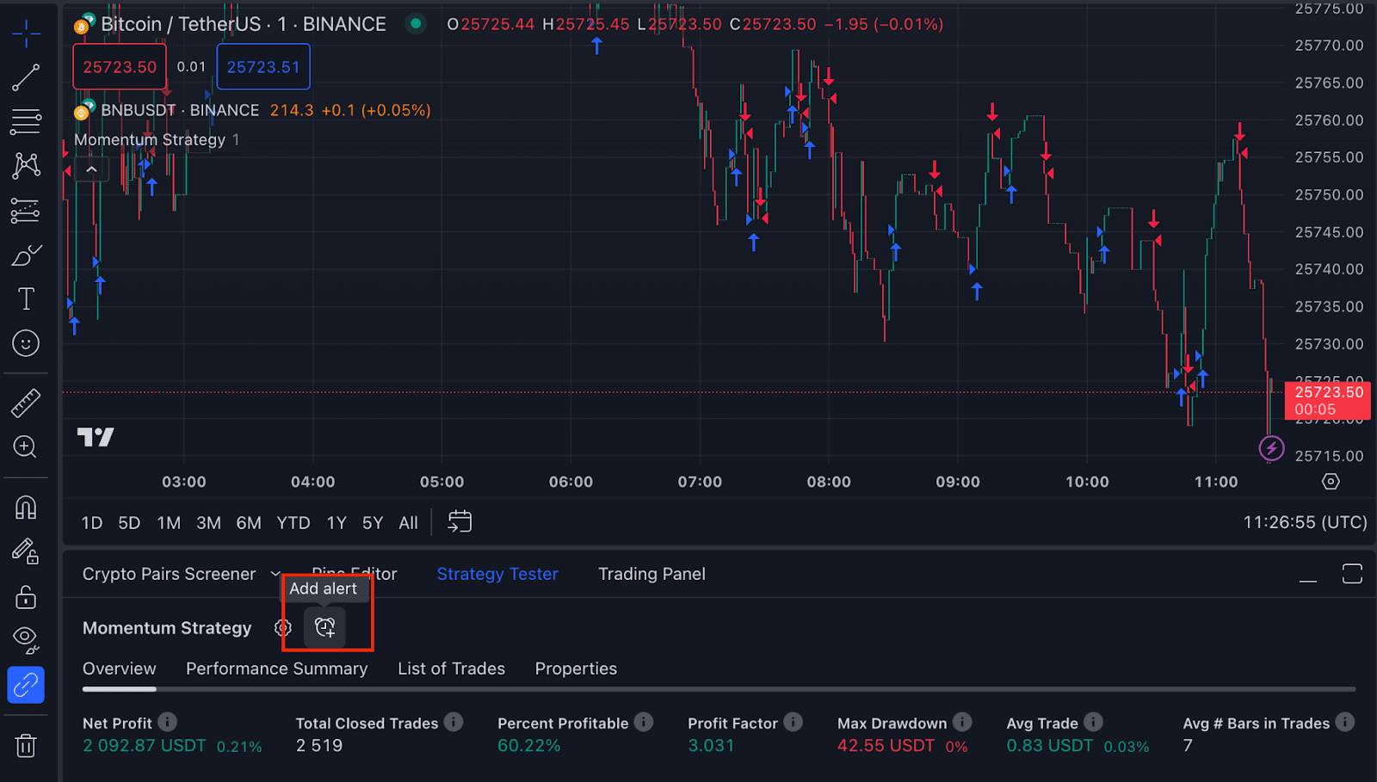The height and width of the screenshot is (782, 1377).
Task: Set chart range to 1M
Action: coord(169,523)
